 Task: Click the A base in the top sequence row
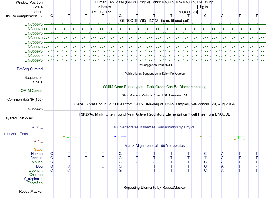click(222, 16)
